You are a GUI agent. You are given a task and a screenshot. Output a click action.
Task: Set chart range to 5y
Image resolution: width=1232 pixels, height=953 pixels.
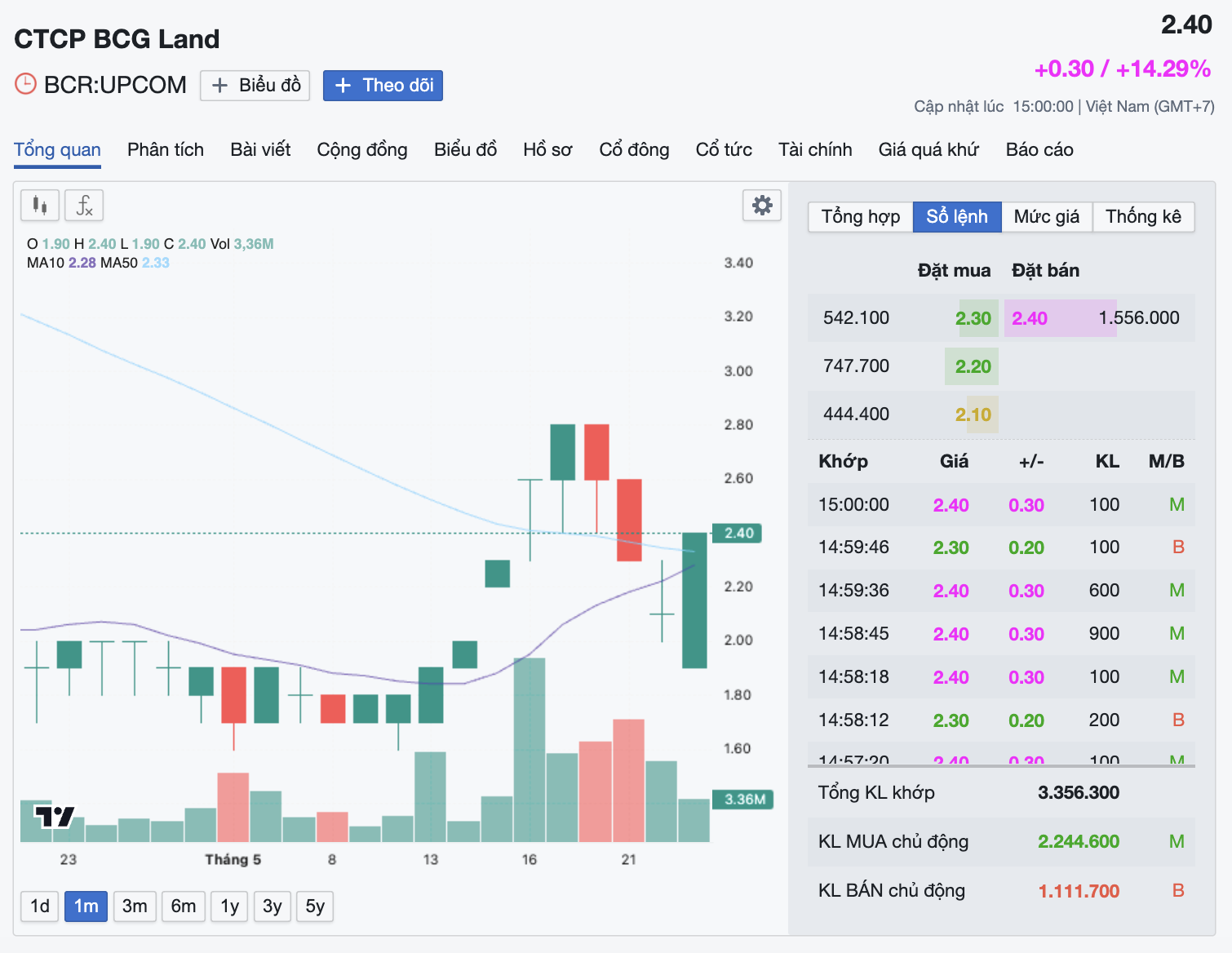point(315,906)
